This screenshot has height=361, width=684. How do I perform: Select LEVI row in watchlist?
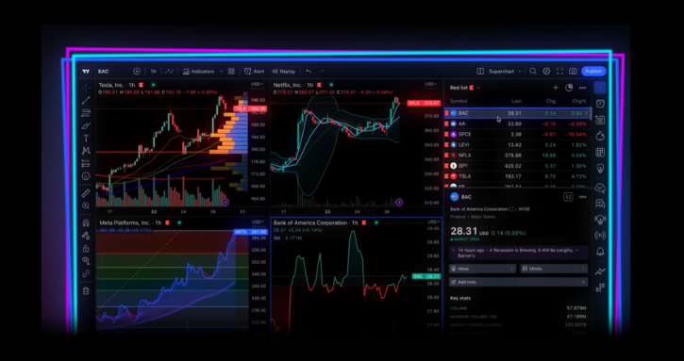[x=517, y=145]
